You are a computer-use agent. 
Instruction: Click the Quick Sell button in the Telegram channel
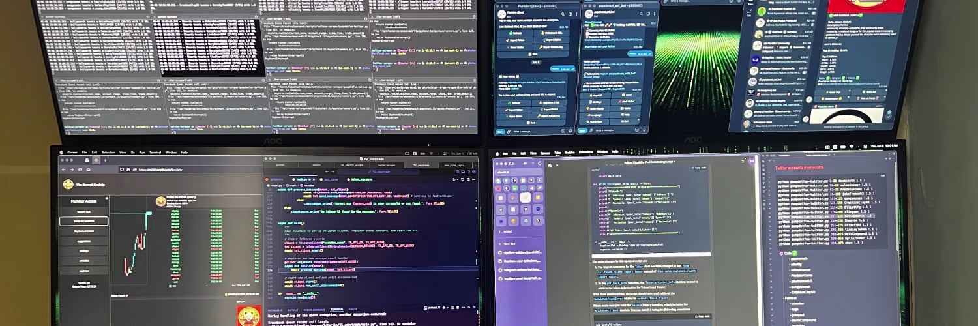(869, 92)
